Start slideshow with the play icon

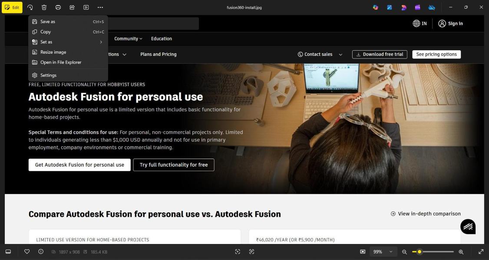click(86, 7)
